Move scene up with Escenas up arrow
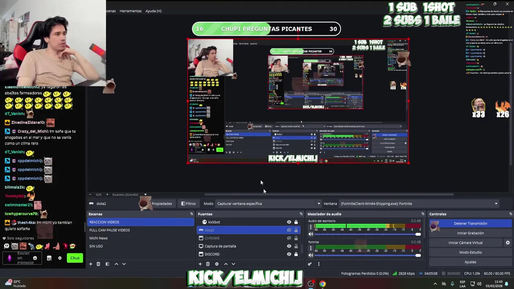The image size is (514, 289). pyautogui.click(x=116, y=264)
